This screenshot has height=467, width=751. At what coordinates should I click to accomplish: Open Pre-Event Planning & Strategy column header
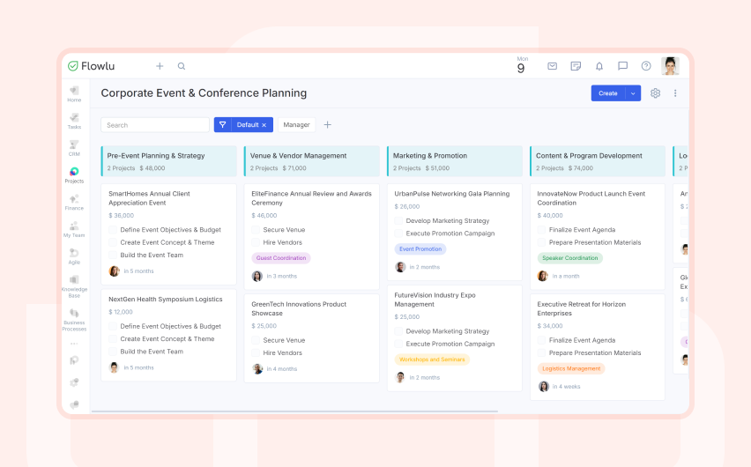169,161
